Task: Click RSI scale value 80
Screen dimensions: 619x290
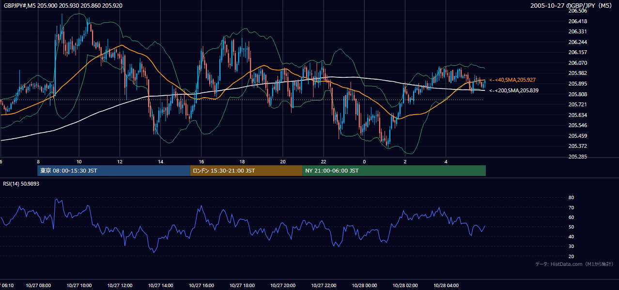Action: [571, 198]
